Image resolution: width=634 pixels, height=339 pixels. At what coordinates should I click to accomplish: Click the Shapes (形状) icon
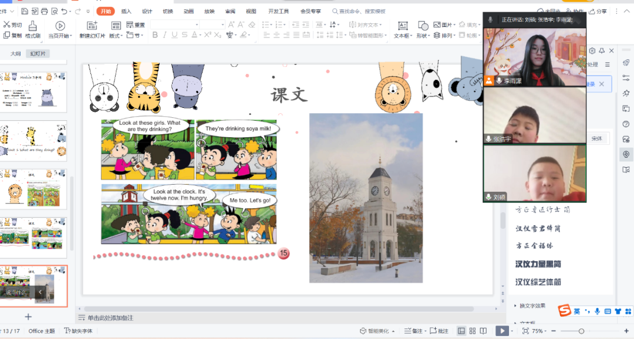tap(422, 25)
